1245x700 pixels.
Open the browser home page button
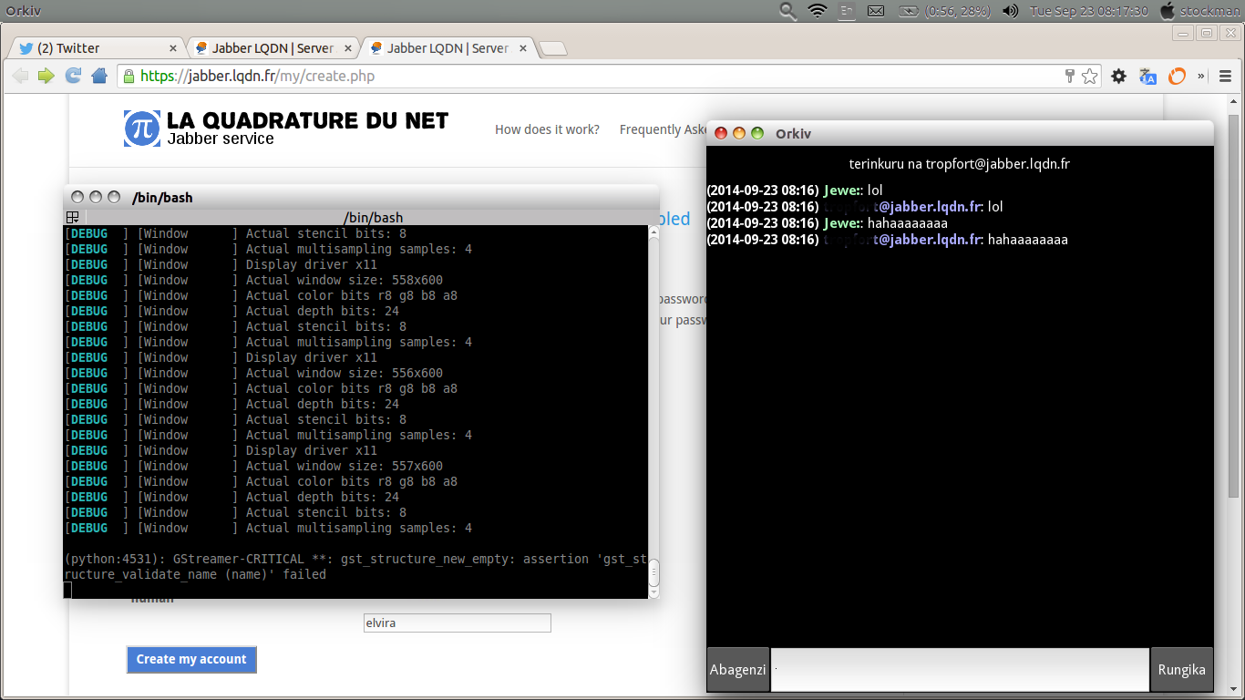tap(99, 76)
